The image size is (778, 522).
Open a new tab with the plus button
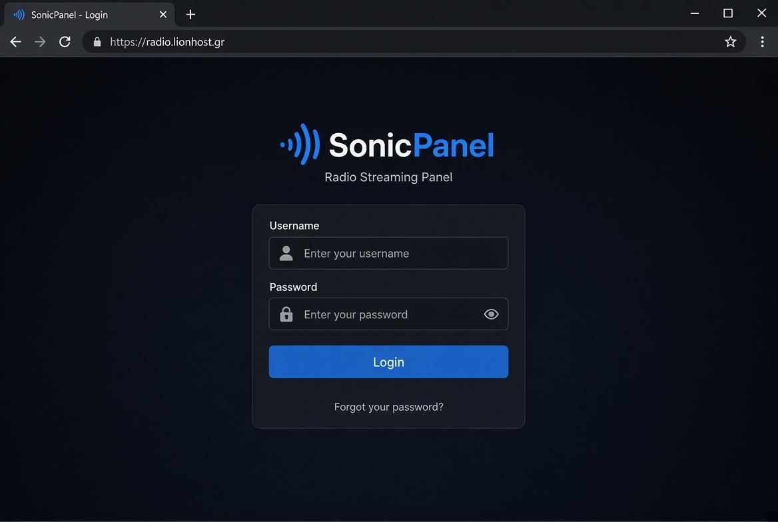191,15
